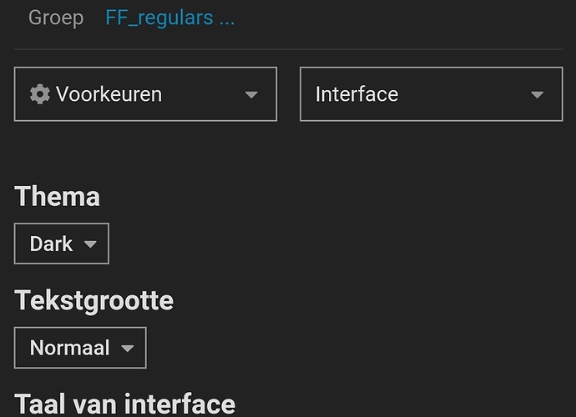Click the Thema heading
Screen dimensions: 576x417
[x=58, y=197]
